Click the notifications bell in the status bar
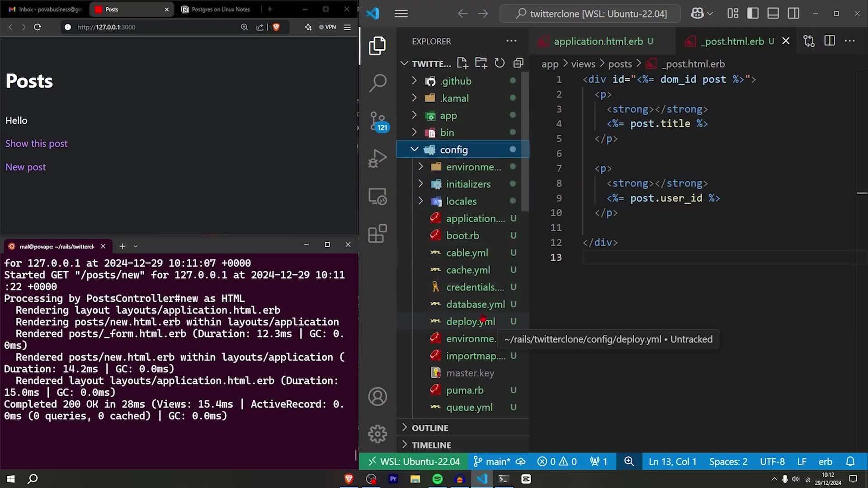Screen dimensions: 868x488 [x=850, y=461]
